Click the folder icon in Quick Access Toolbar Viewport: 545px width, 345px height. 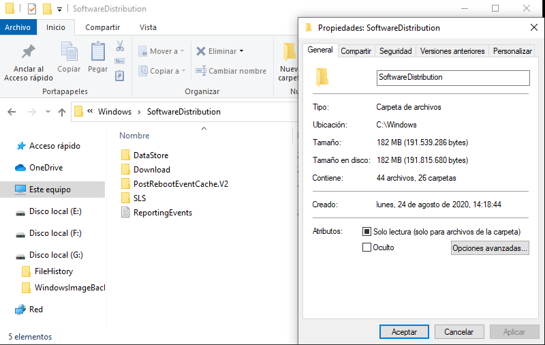pos(47,9)
